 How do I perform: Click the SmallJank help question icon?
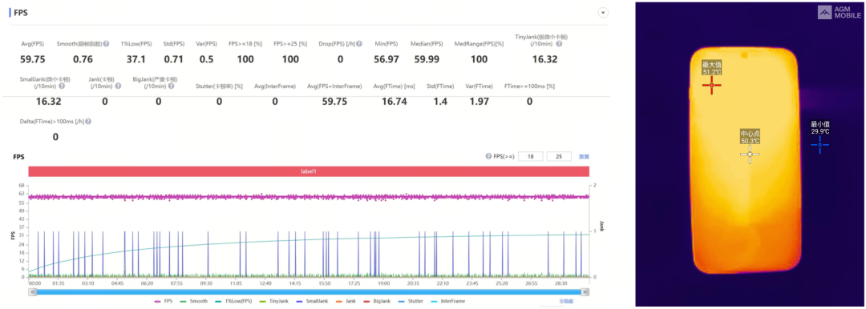62,86
